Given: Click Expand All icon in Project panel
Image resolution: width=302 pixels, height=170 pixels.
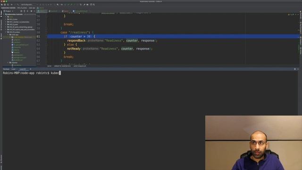Looking at the screenshot, I should pyautogui.click(x=24, y=11).
